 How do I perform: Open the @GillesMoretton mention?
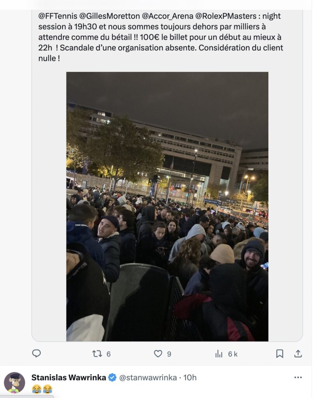pos(110,16)
